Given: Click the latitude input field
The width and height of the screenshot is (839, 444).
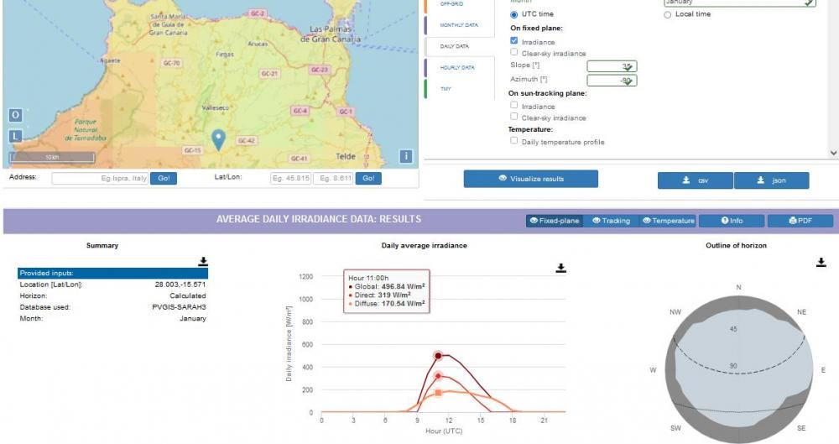Looking at the screenshot, I should [x=290, y=178].
